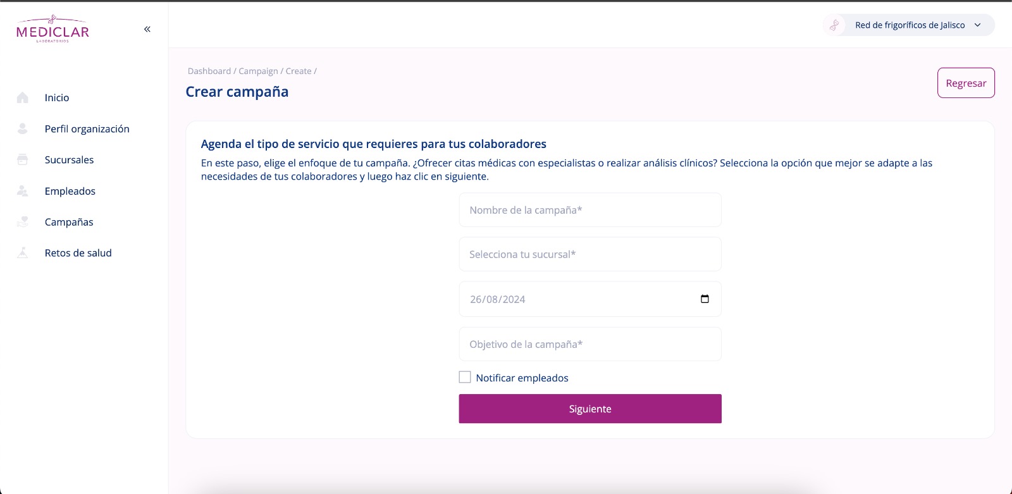Enable the Notificar empleados checkbox
The image size is (1012, 494).
click(x=465, y=377)
